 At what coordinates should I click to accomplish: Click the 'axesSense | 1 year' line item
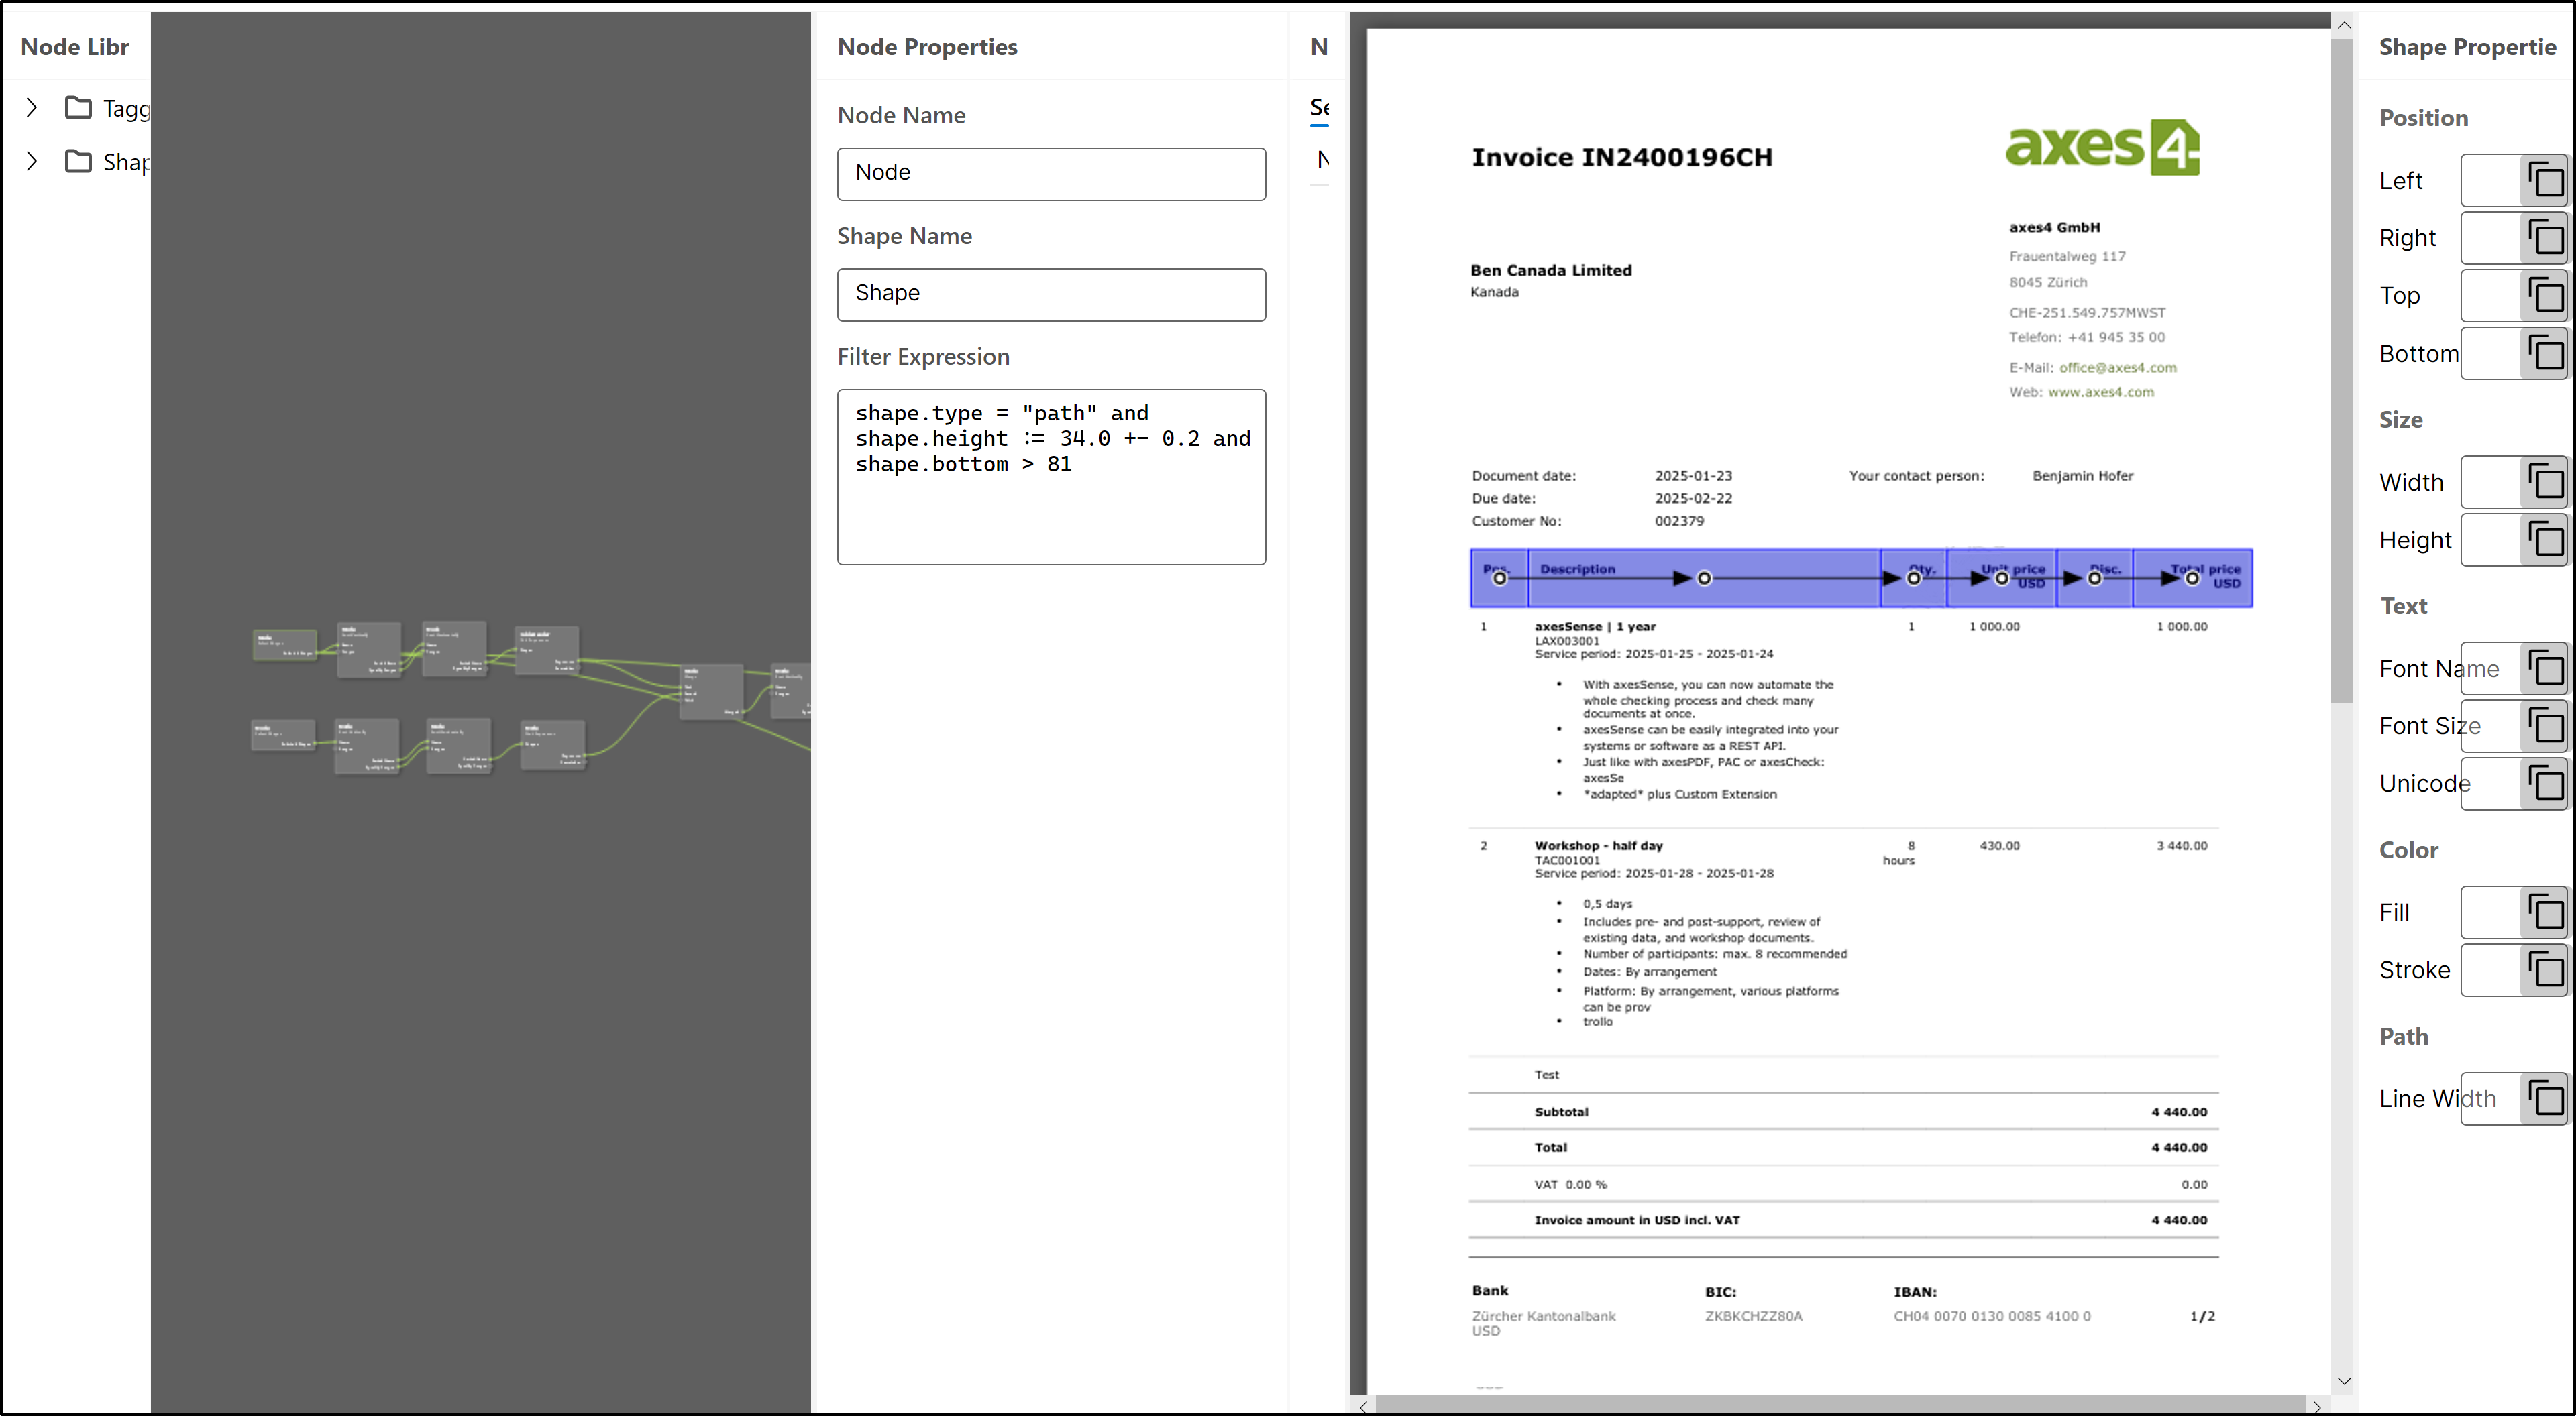point(1595,627)
